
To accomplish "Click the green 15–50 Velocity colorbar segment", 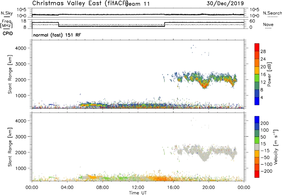I will (x=257, y=140).
